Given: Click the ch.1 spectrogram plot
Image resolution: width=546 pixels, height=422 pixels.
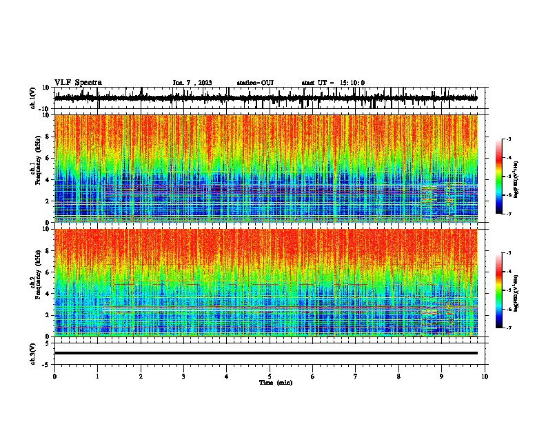Looking at the screenshot, I should pyautogui.click(x=266, y=168).
